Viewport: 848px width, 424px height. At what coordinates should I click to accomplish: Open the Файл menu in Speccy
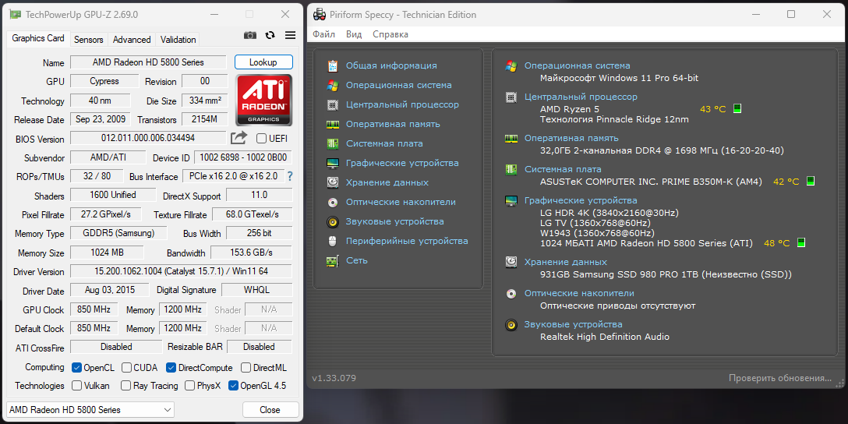pyautogui.click(x=324, y=34)
